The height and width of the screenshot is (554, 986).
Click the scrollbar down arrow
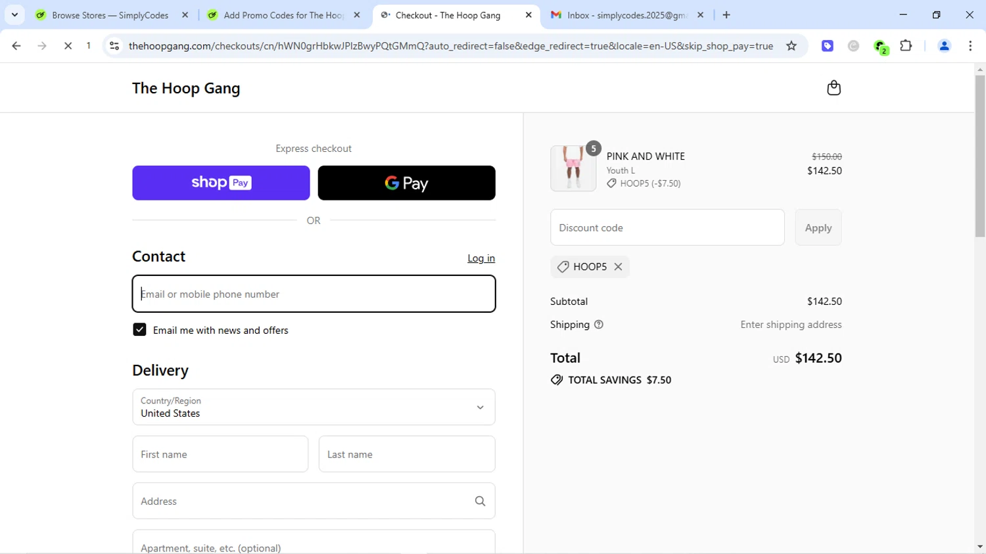[x=980, y=547]
